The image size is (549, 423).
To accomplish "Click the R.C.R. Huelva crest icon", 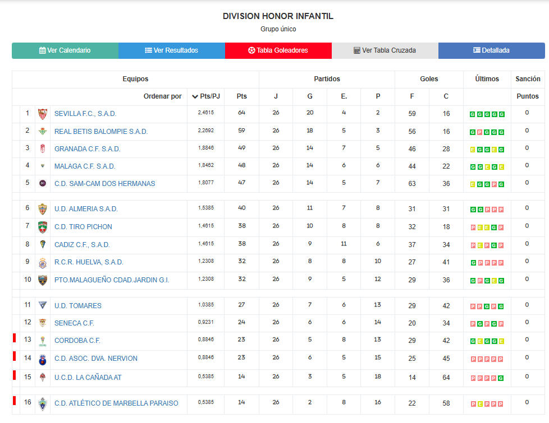I will tap(42, 263).
